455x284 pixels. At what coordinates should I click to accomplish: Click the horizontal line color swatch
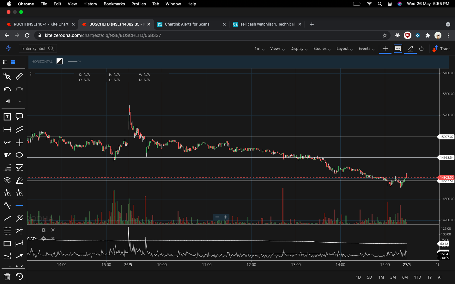click(x=59, y=61)
